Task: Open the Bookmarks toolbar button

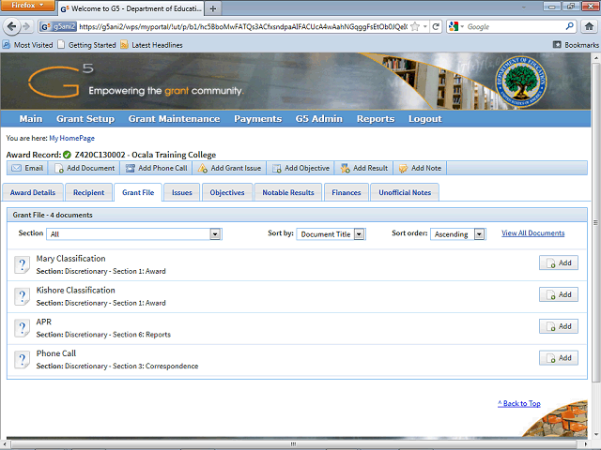Action: (576, 45)
